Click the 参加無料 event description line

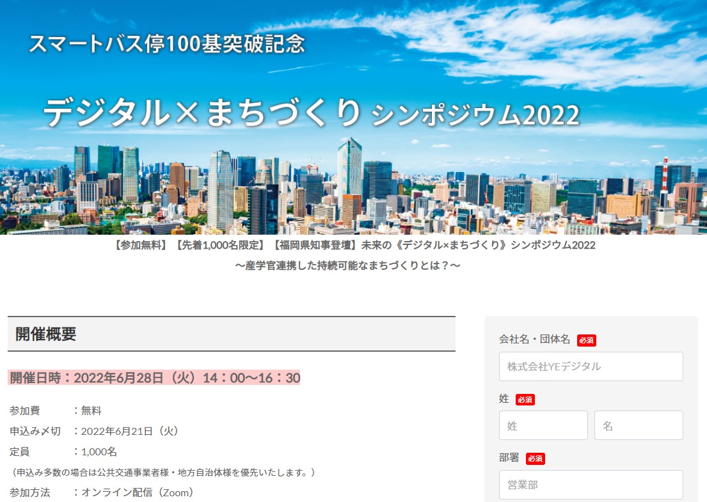tap(353, 245)
